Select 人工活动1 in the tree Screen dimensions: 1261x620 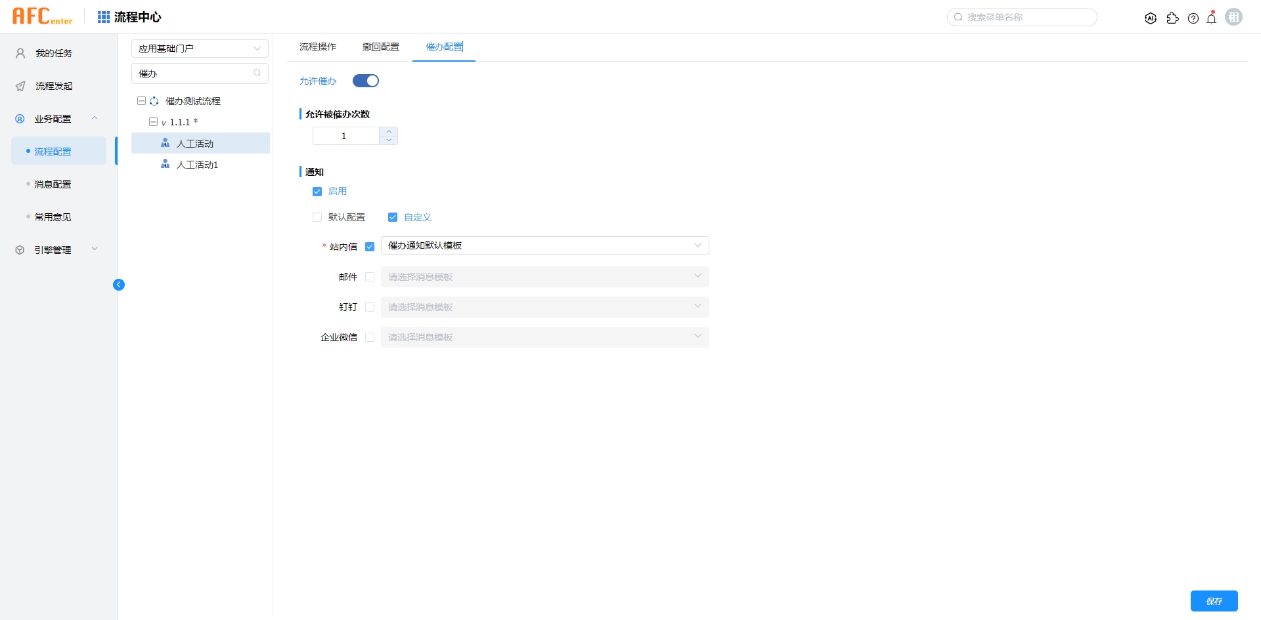coord(197,165)
